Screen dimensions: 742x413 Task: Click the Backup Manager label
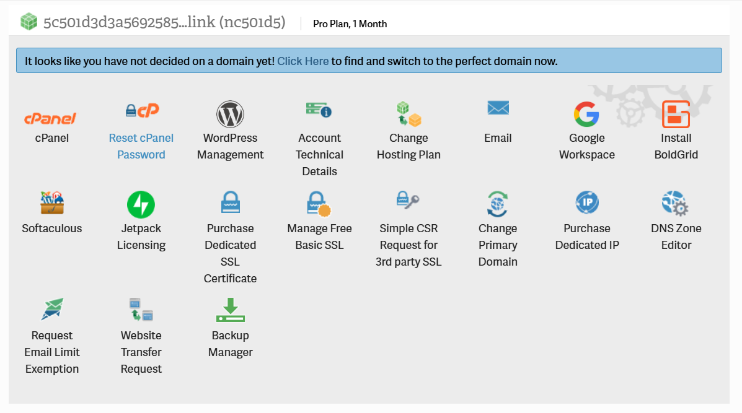(x=231, y=344)
